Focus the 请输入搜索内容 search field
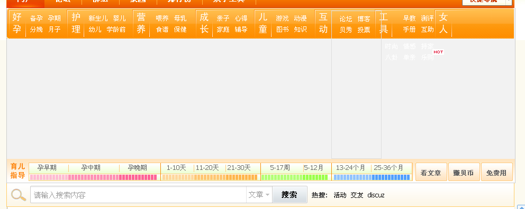This screenshot has width=525, height=209. pos(138,195)
